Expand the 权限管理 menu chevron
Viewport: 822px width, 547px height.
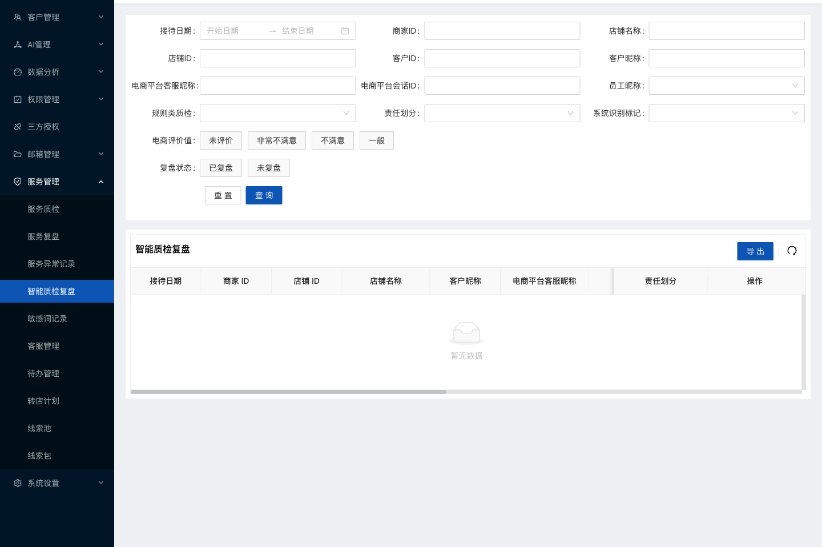(x=101, y=99)
